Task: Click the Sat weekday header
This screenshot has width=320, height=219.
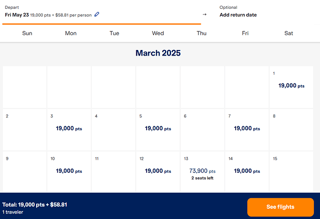Action: pyautogui.click(x=288, y=33)
